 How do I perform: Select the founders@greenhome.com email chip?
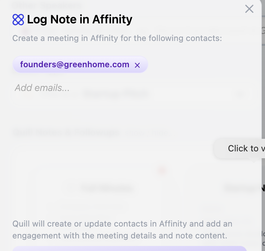[x=75, y=65]
